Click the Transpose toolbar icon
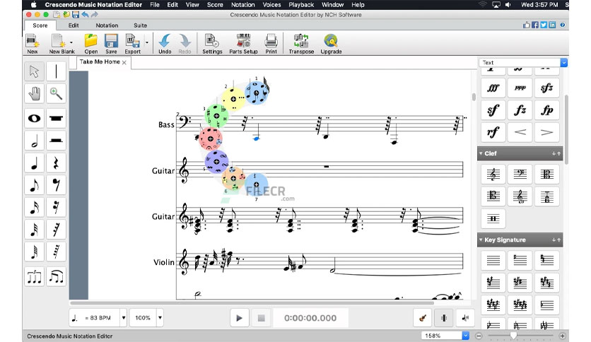Viewport: 591px width, 342px height. pyautogui.click(x=301, y=44)
